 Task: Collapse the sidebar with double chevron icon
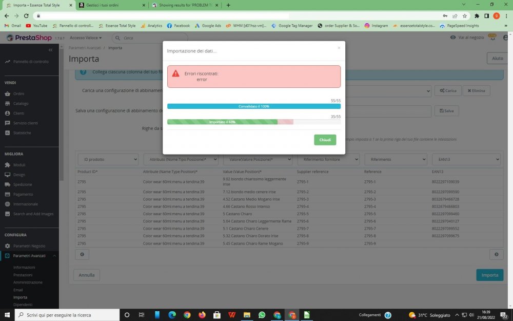tap(50, 50)
